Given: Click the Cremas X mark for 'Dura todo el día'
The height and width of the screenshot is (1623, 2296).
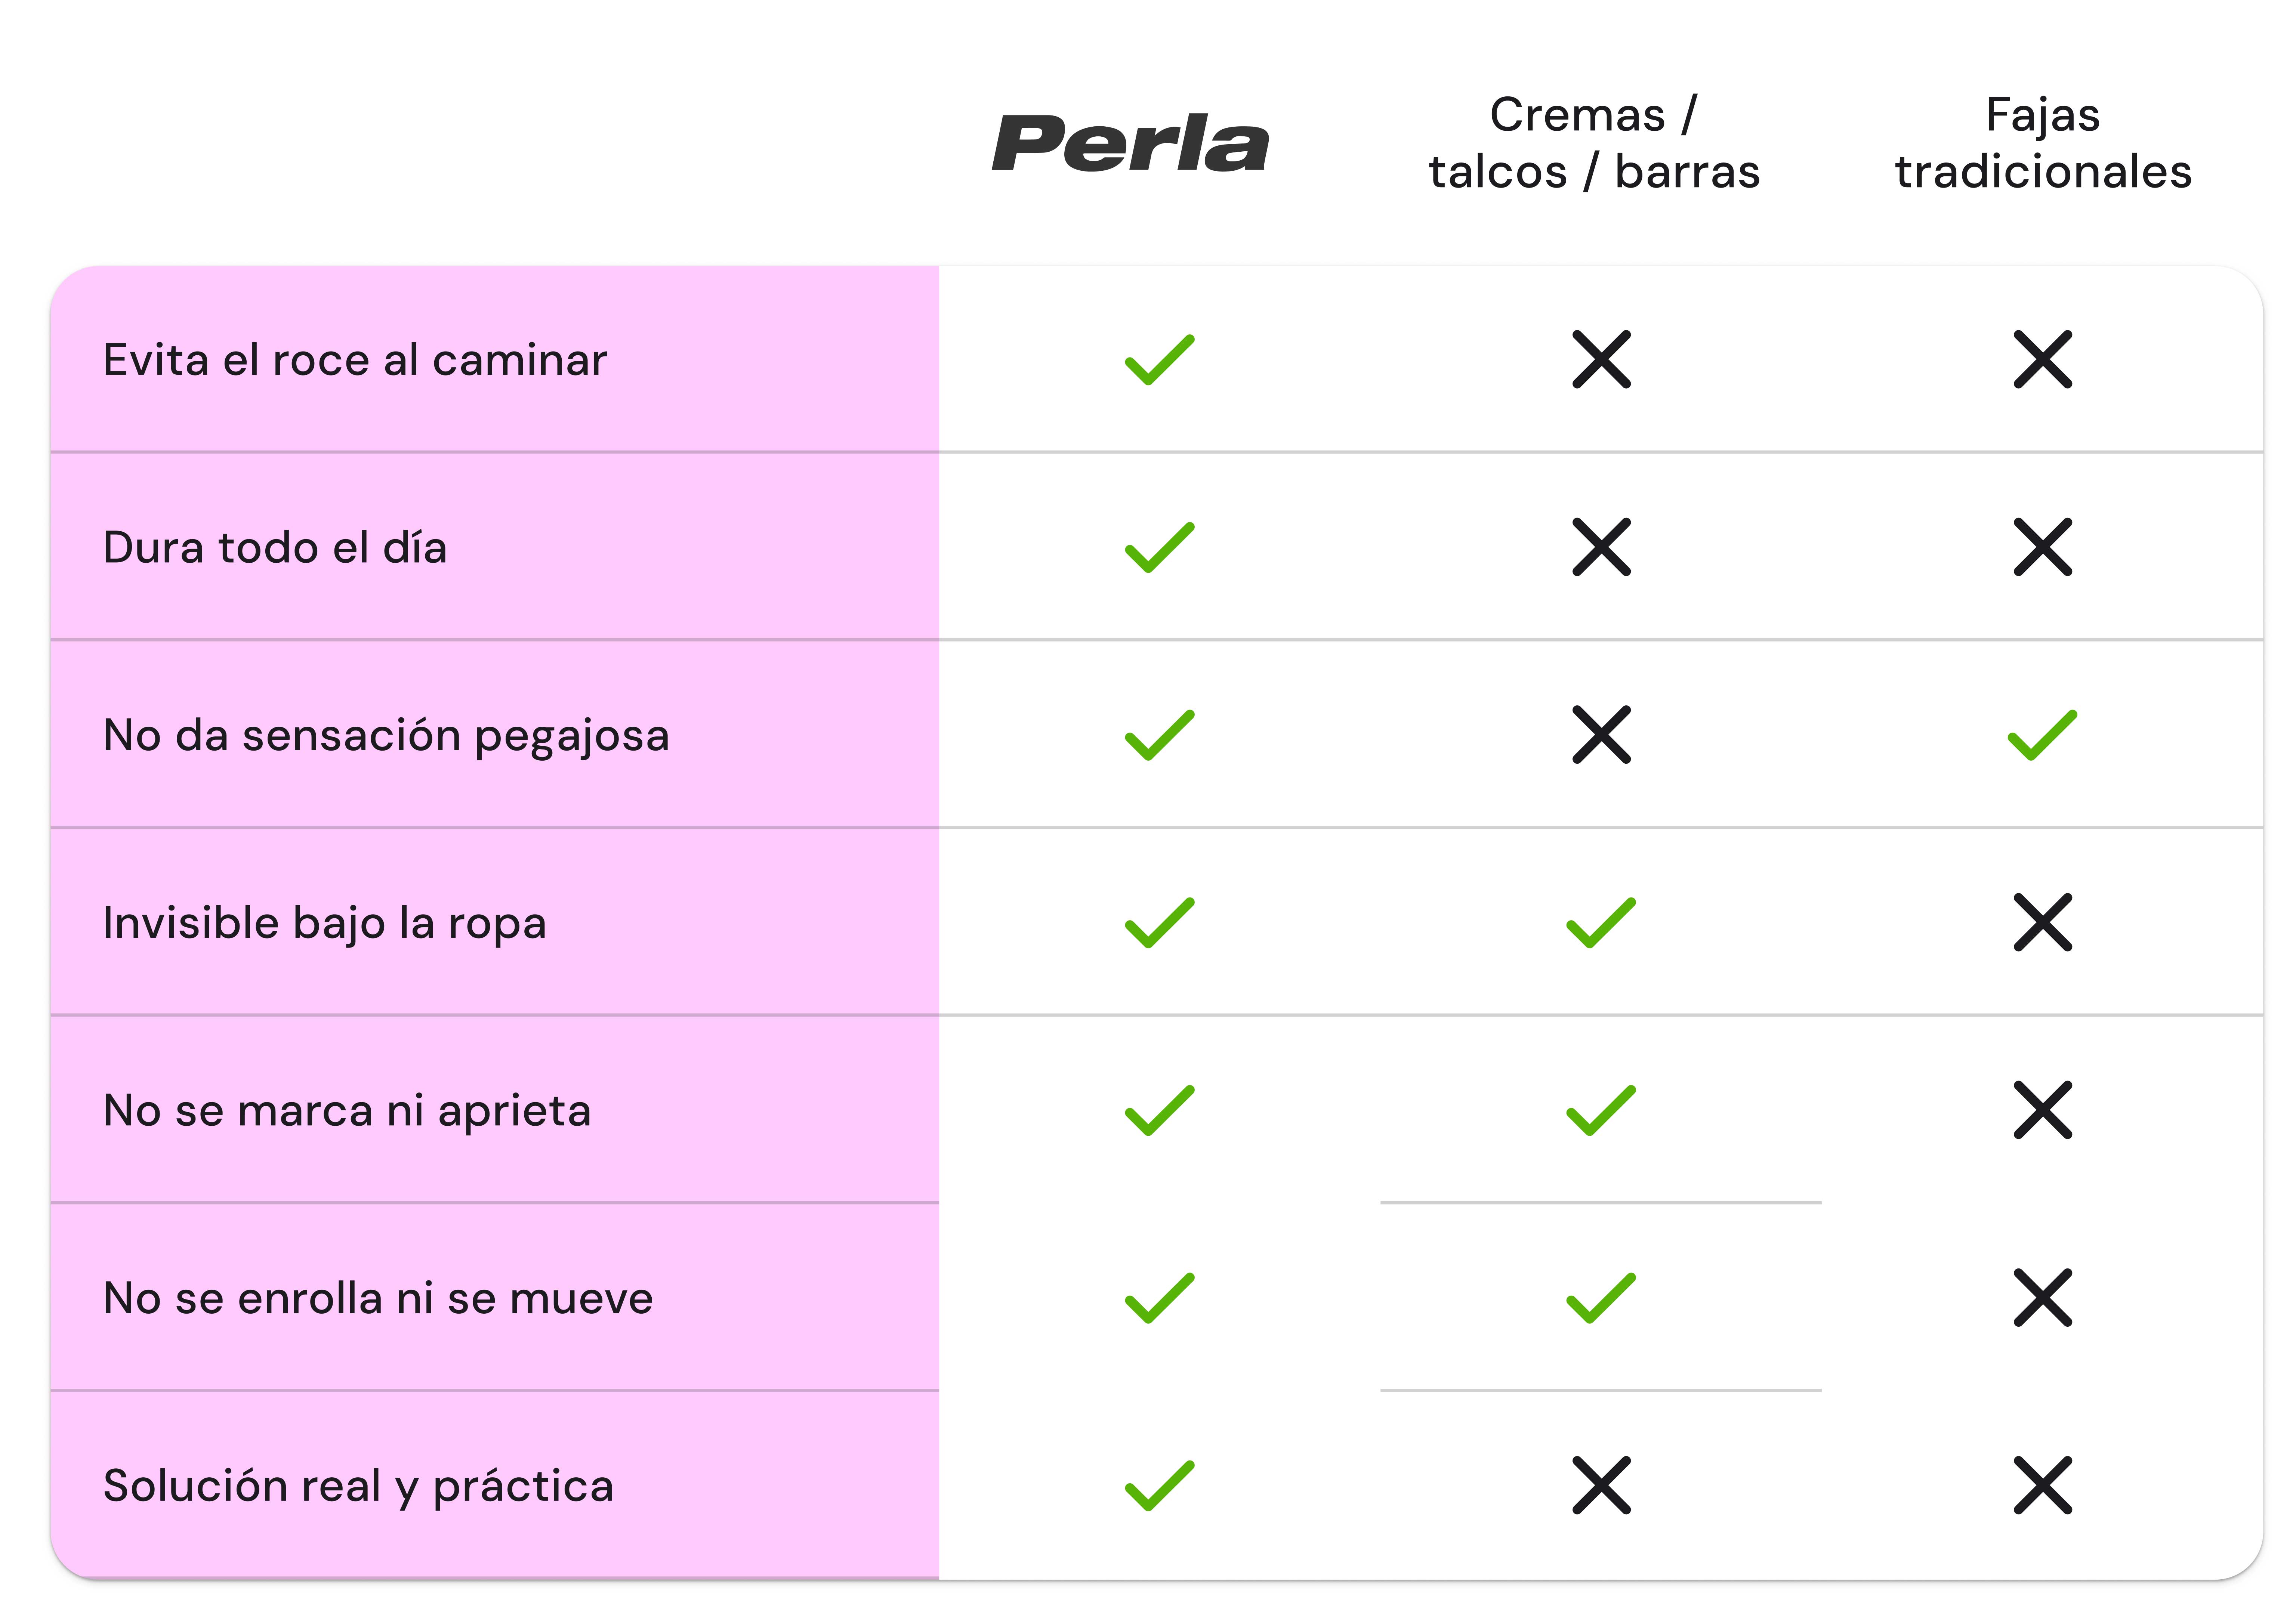Looking at the screenshot, I should coord(1601,547).
